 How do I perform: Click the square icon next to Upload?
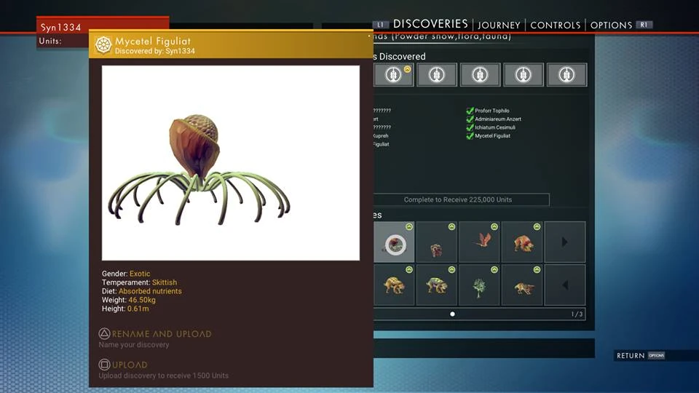coord(104,365)
